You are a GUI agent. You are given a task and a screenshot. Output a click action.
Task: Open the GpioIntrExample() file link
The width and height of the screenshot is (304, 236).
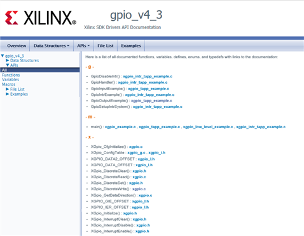pos(149,95)
